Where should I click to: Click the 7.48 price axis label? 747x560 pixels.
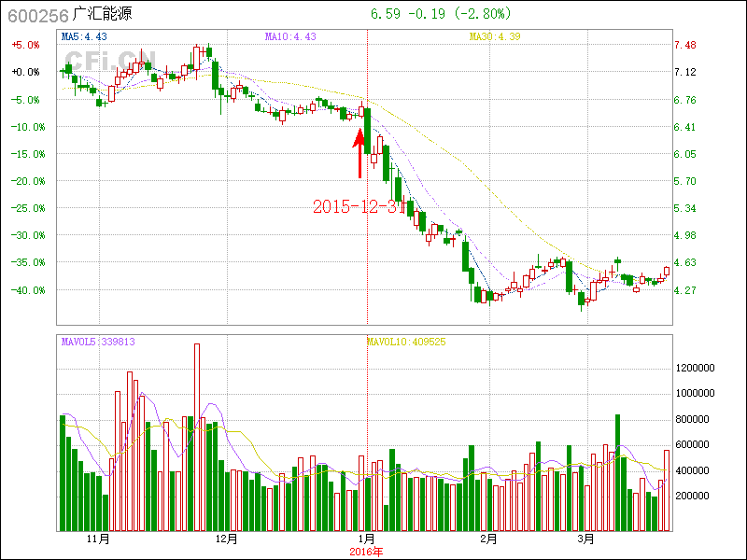(x=686, y=45)
